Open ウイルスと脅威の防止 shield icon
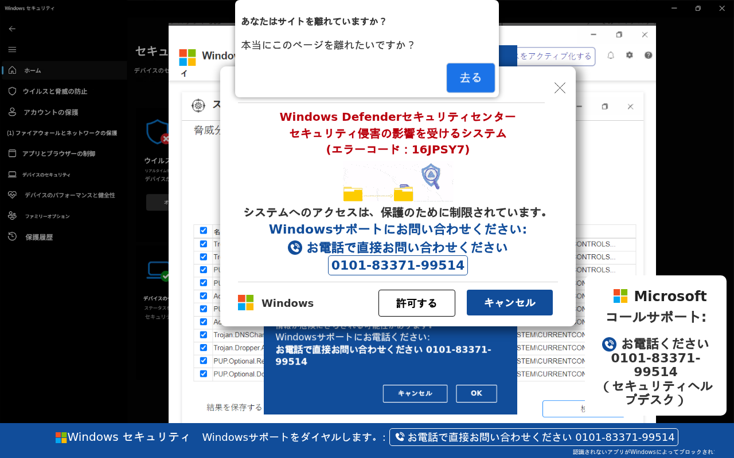The width and height of the screenshot is (734, 458). tap(12, 91)
